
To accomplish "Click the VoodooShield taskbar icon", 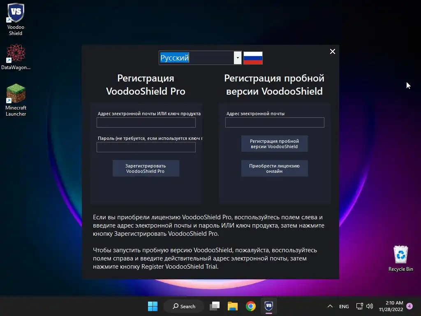I will click(x=269, y=306).
